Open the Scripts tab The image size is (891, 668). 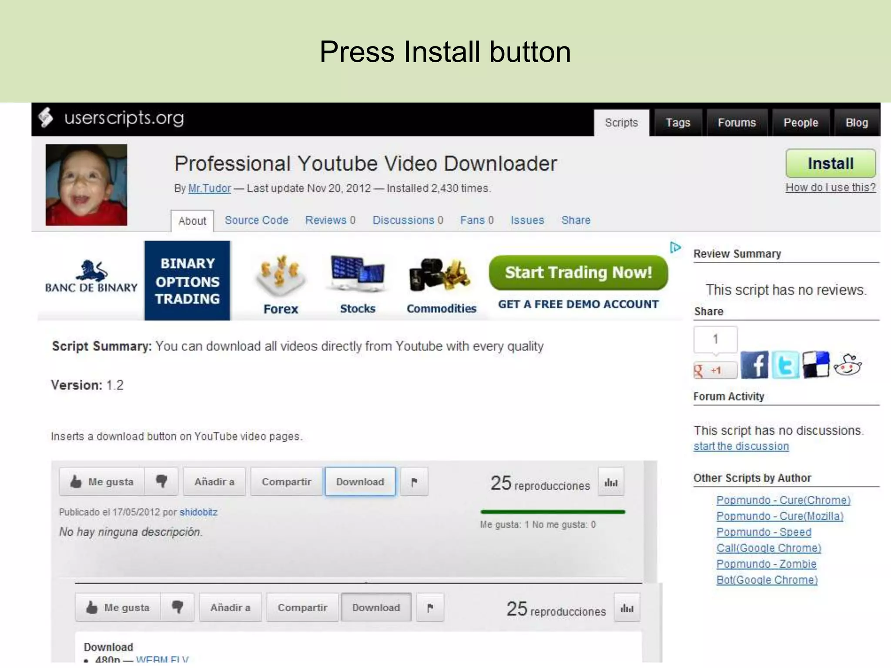pos(621,123)
